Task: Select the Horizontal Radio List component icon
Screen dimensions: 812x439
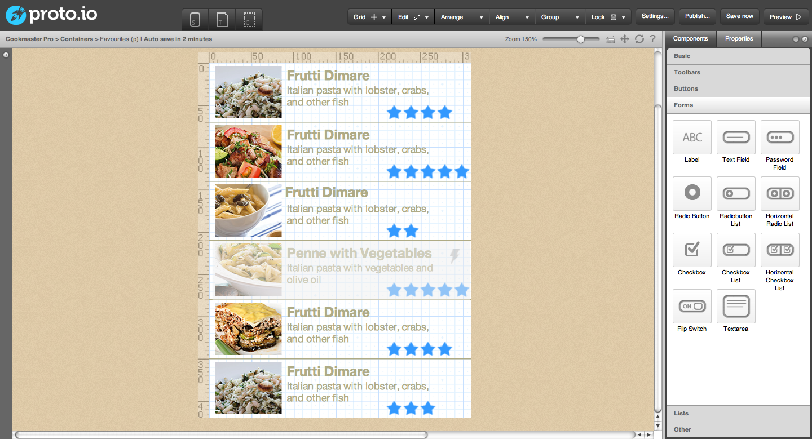Action: [x=780, y=193]
